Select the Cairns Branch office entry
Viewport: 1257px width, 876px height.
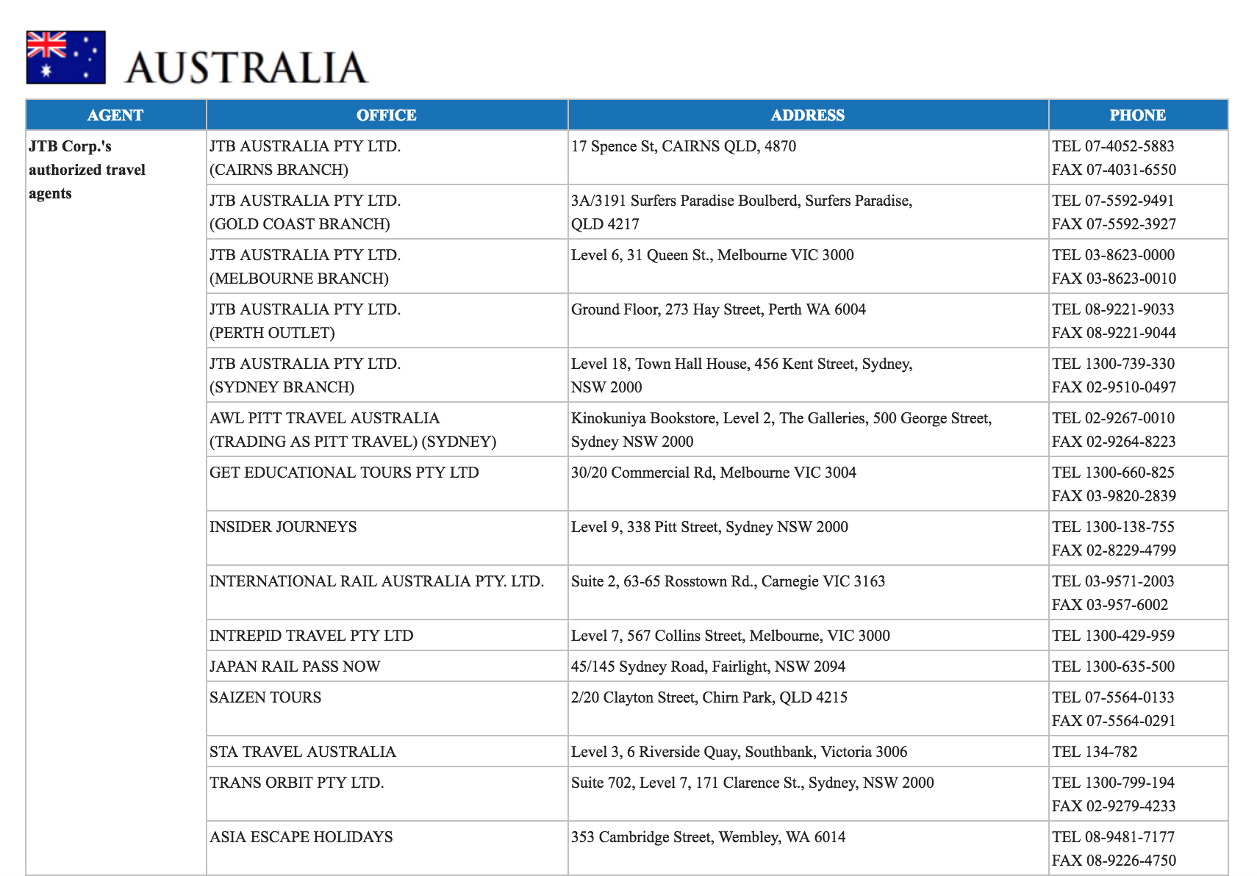click(x=304, y=158)
